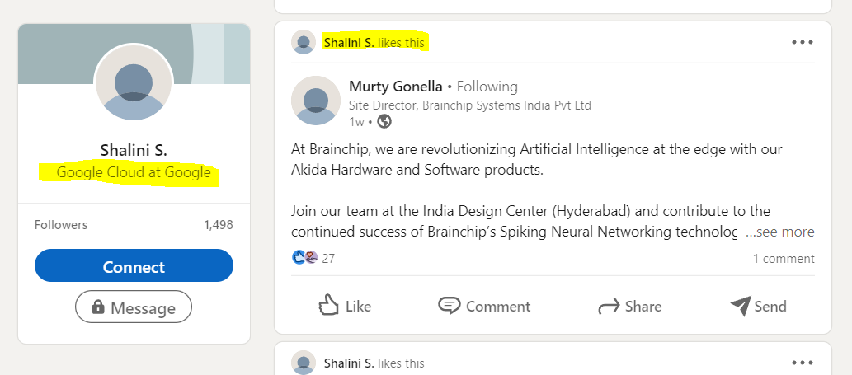Click small Shalini S. avatar in bottom post header
Screen dimensions: 852x375
304,363
